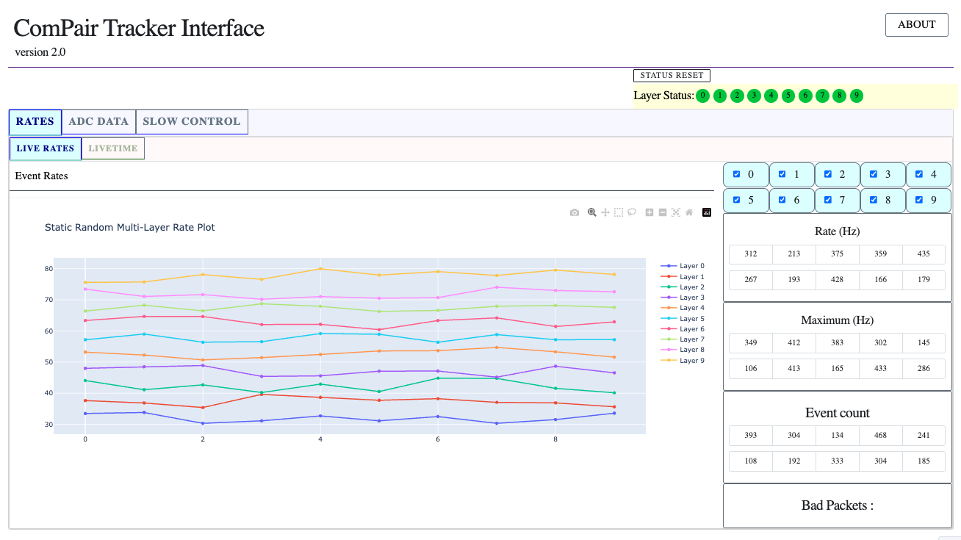Viewport: 961px width, 540px height.
Task: Download plot as PNG with camera icon
Action: [x=575, y=212]
